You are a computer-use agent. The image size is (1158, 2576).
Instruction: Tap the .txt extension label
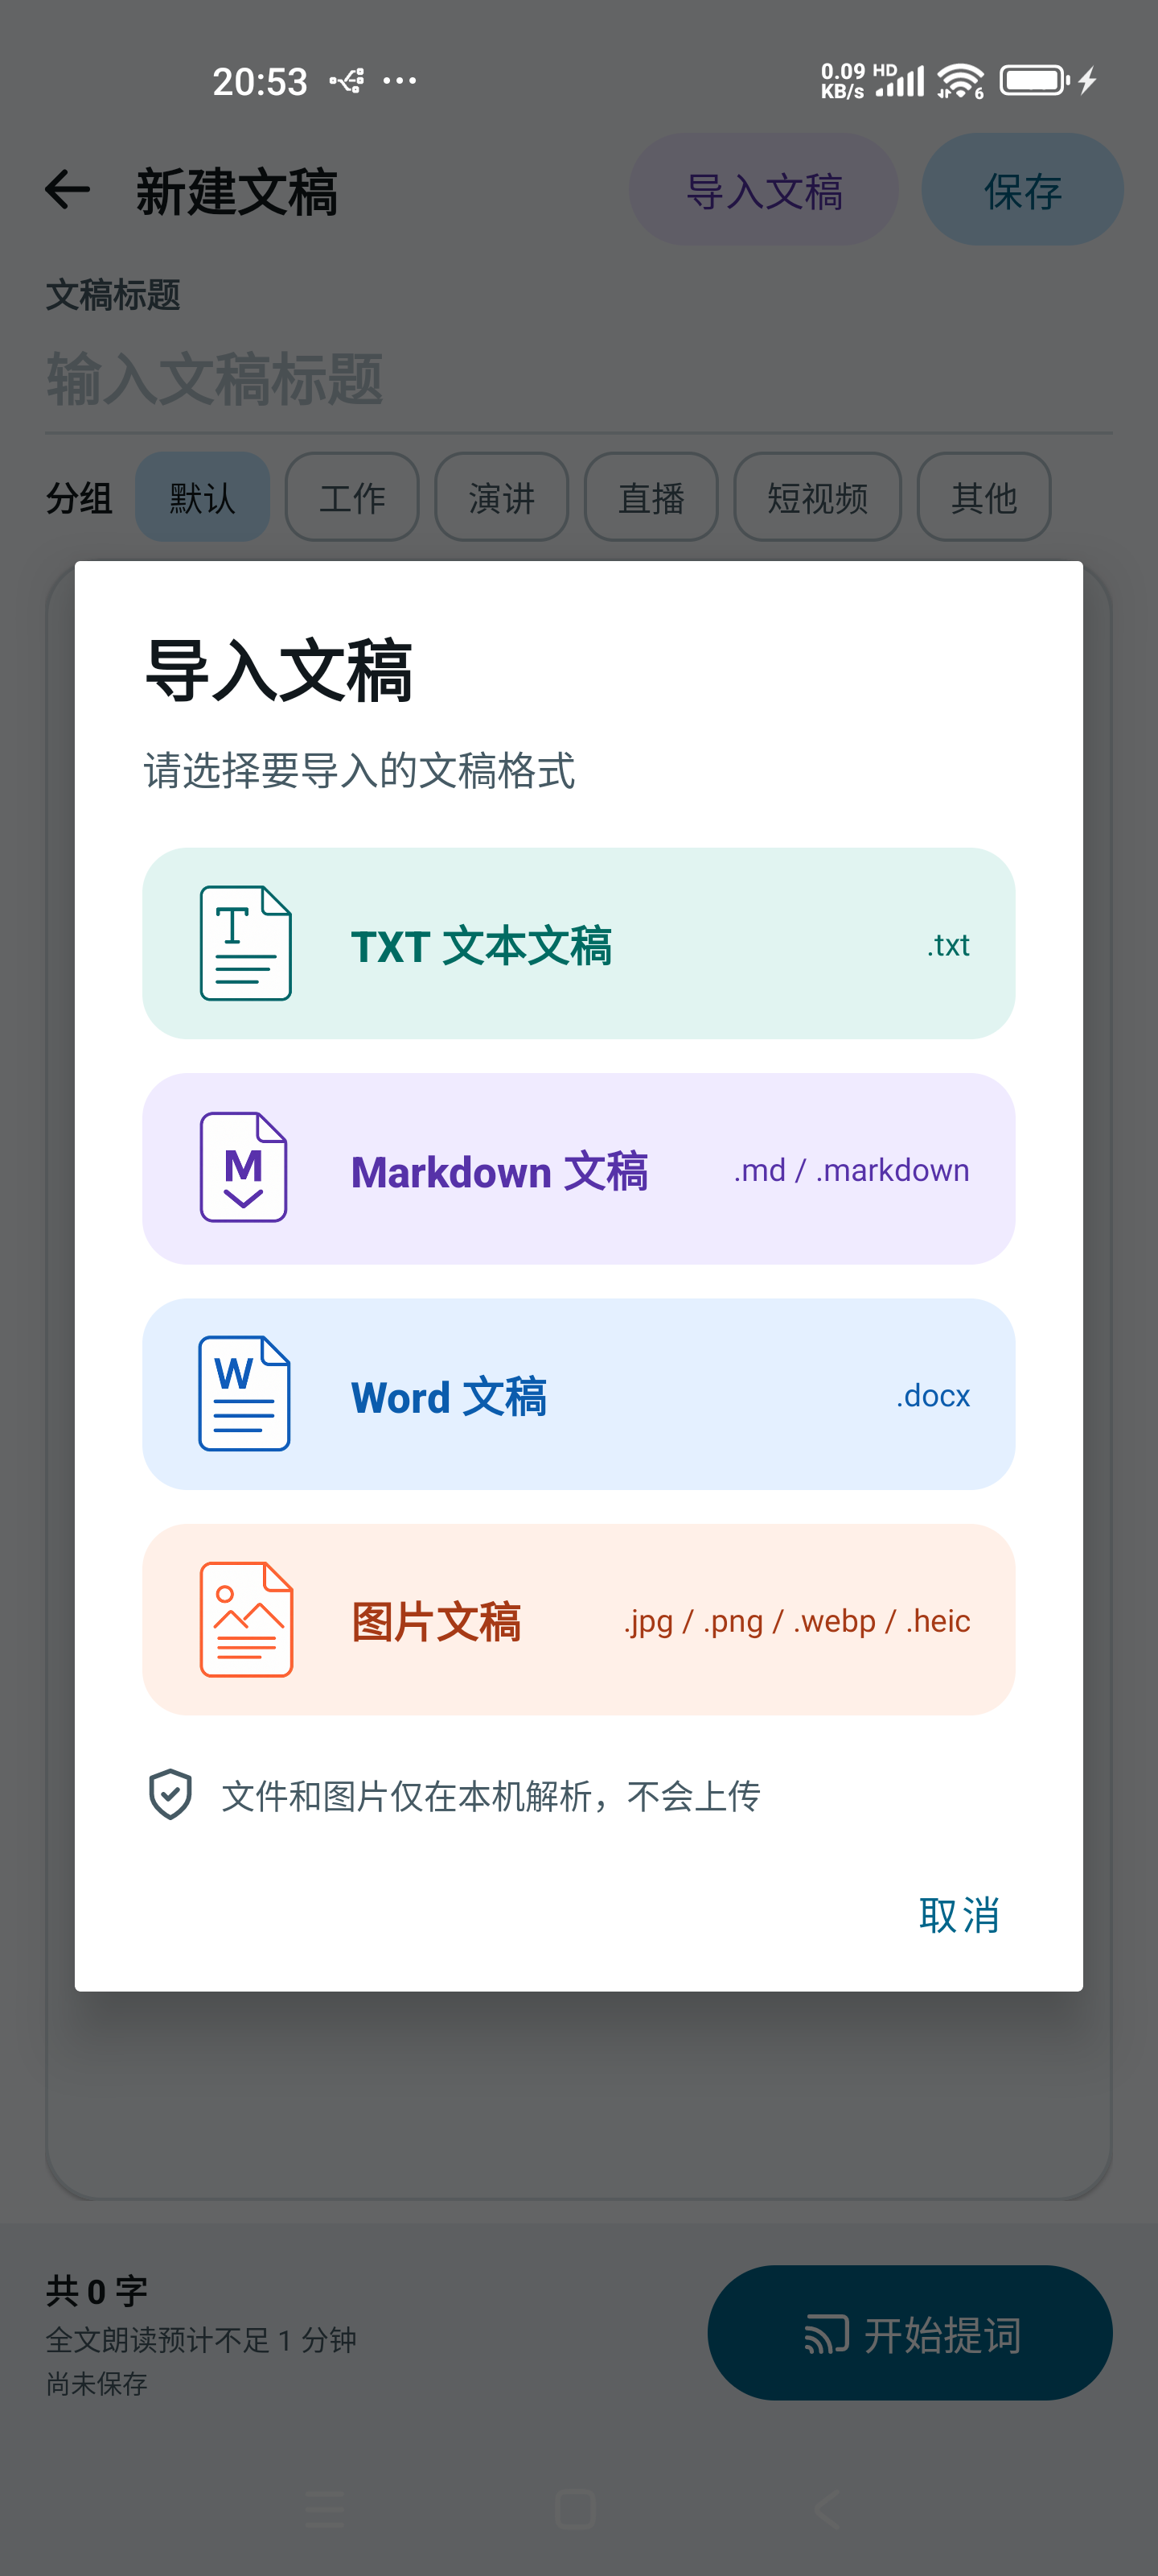point(948,945)
